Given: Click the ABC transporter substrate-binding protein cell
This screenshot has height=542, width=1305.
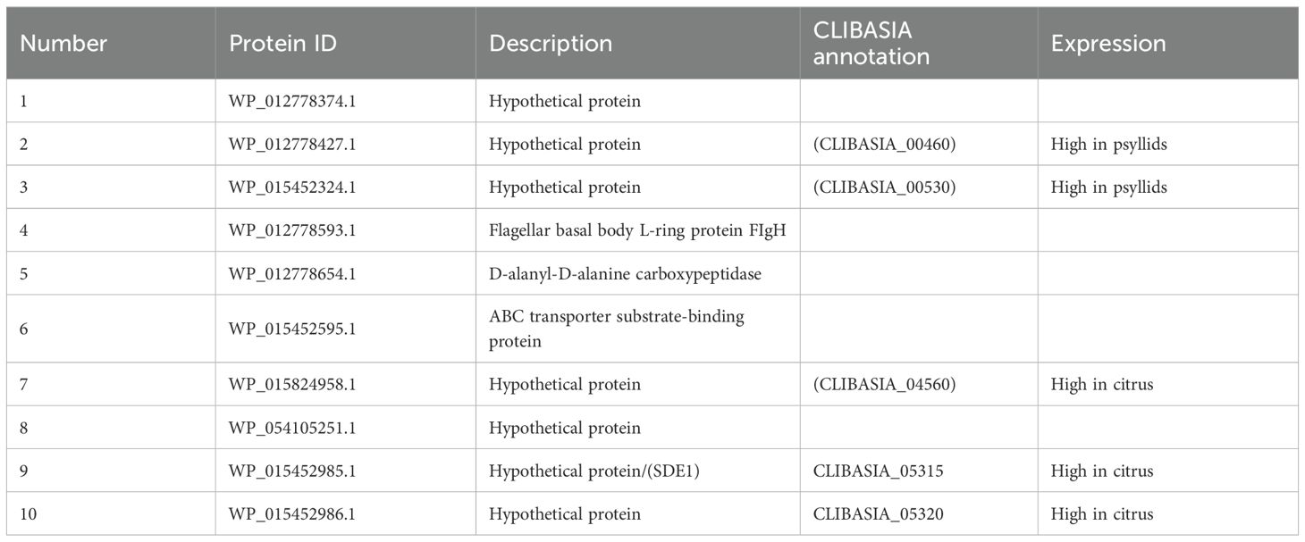Looking at the screenshot, I should click(617, 329).
